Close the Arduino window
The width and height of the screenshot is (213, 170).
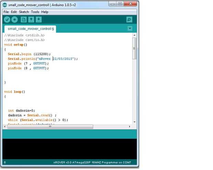tap(131, 4)
